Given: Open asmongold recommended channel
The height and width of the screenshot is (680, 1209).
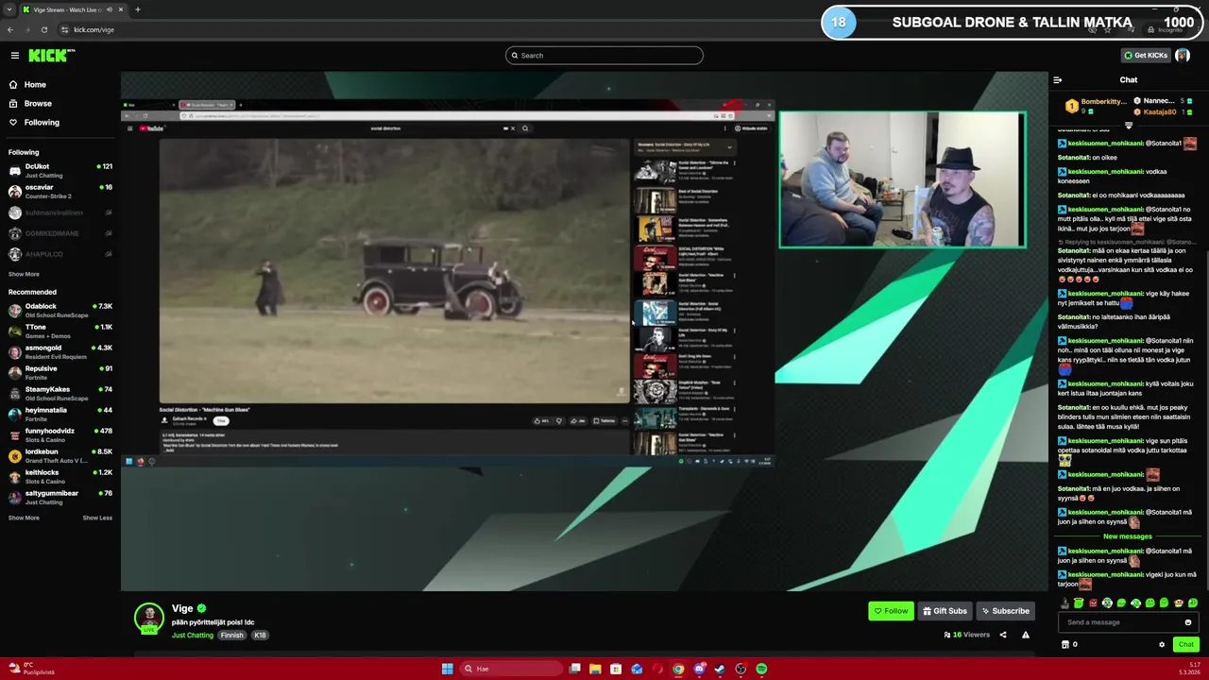Looking at the screenshot, I should click(60, 352).
